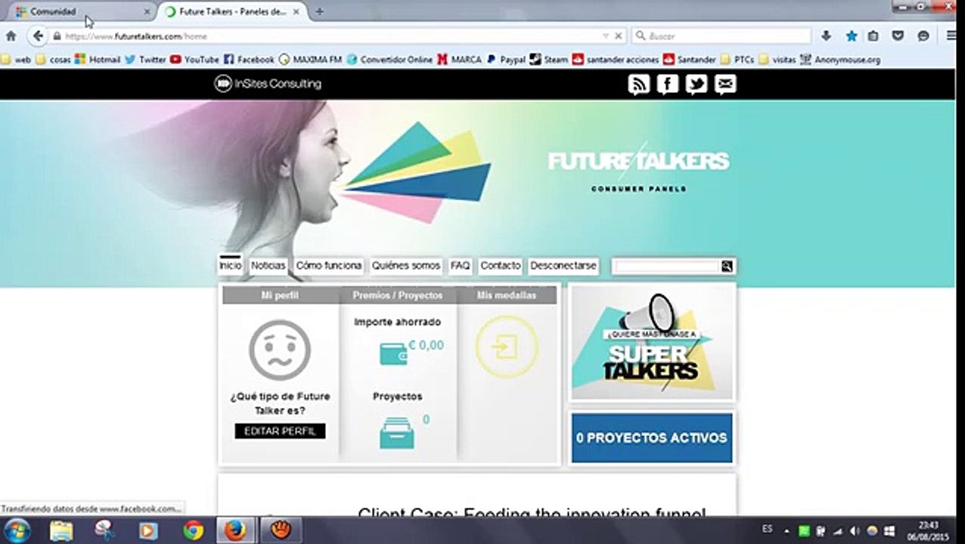This screenshot has height=544, width=965.
Task: Click the drawer icon under Proyectos
Action: tap(396, 434)
